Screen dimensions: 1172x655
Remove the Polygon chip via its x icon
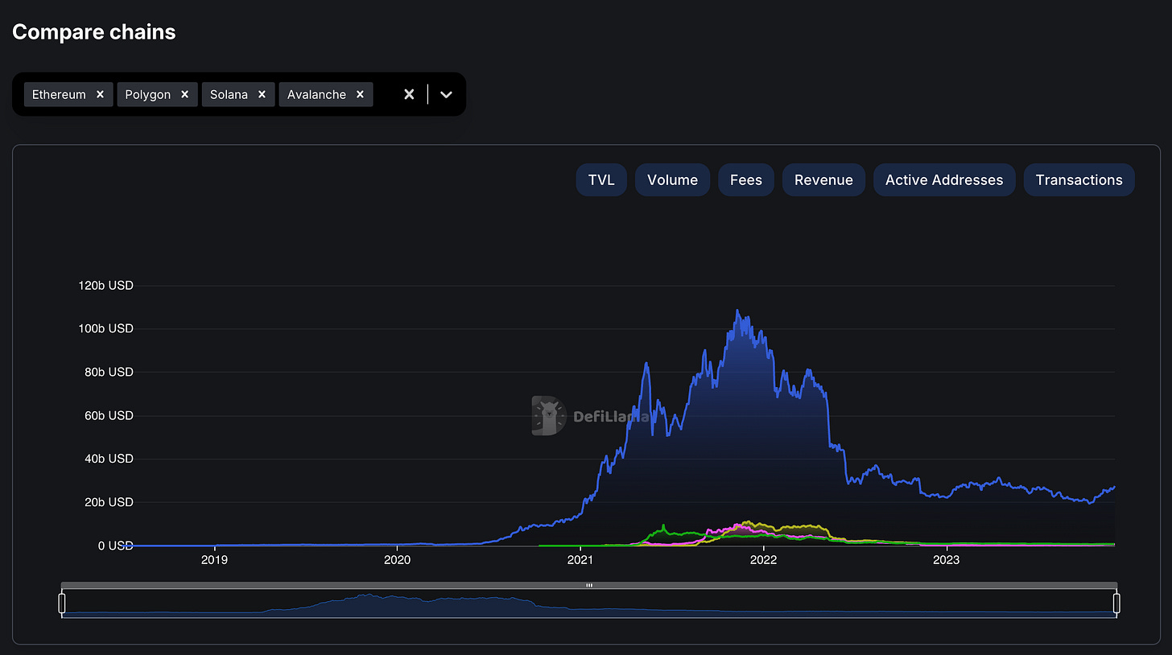[184, 94]
